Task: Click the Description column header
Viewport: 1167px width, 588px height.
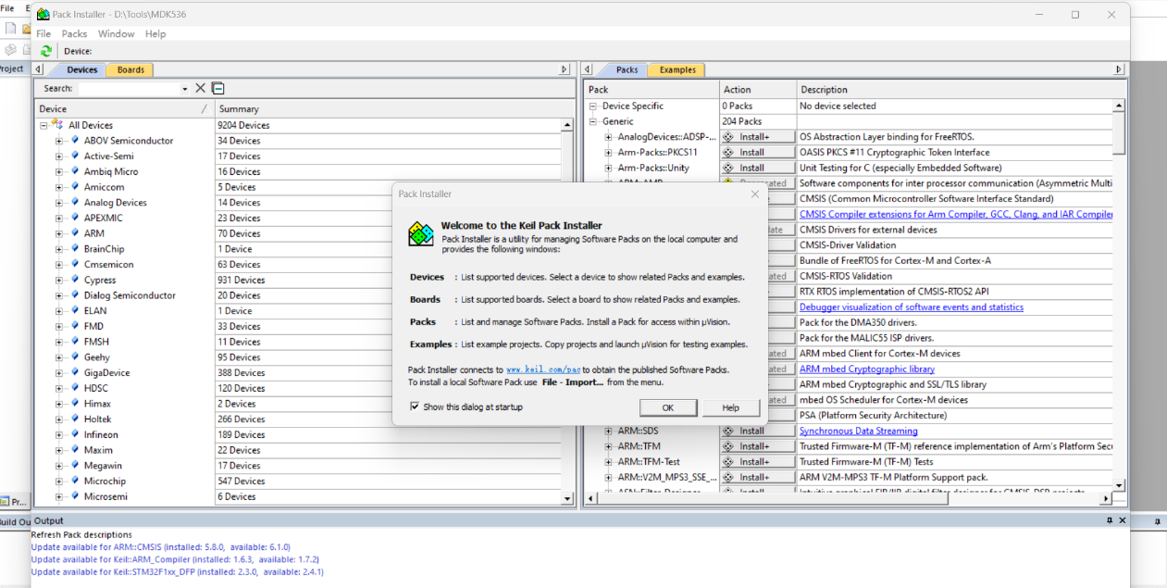Action: (961, 90)
